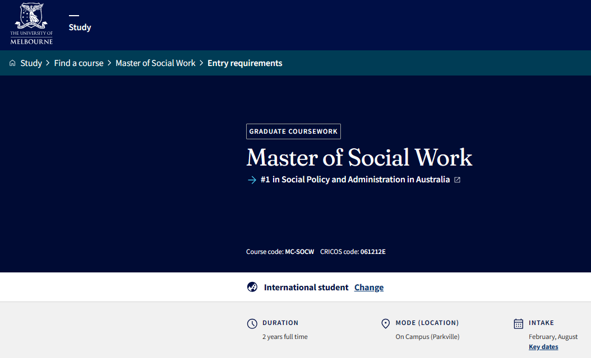Select the Entry requirements breadcrumb item
591x358 pixels.
click(244, 63)
